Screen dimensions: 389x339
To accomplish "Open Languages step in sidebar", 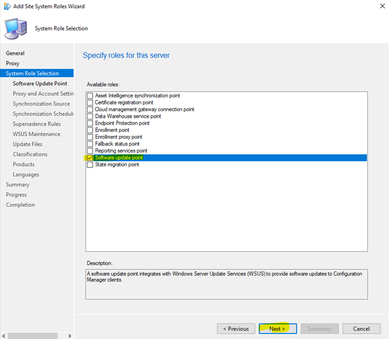I will tap(26, 175).
